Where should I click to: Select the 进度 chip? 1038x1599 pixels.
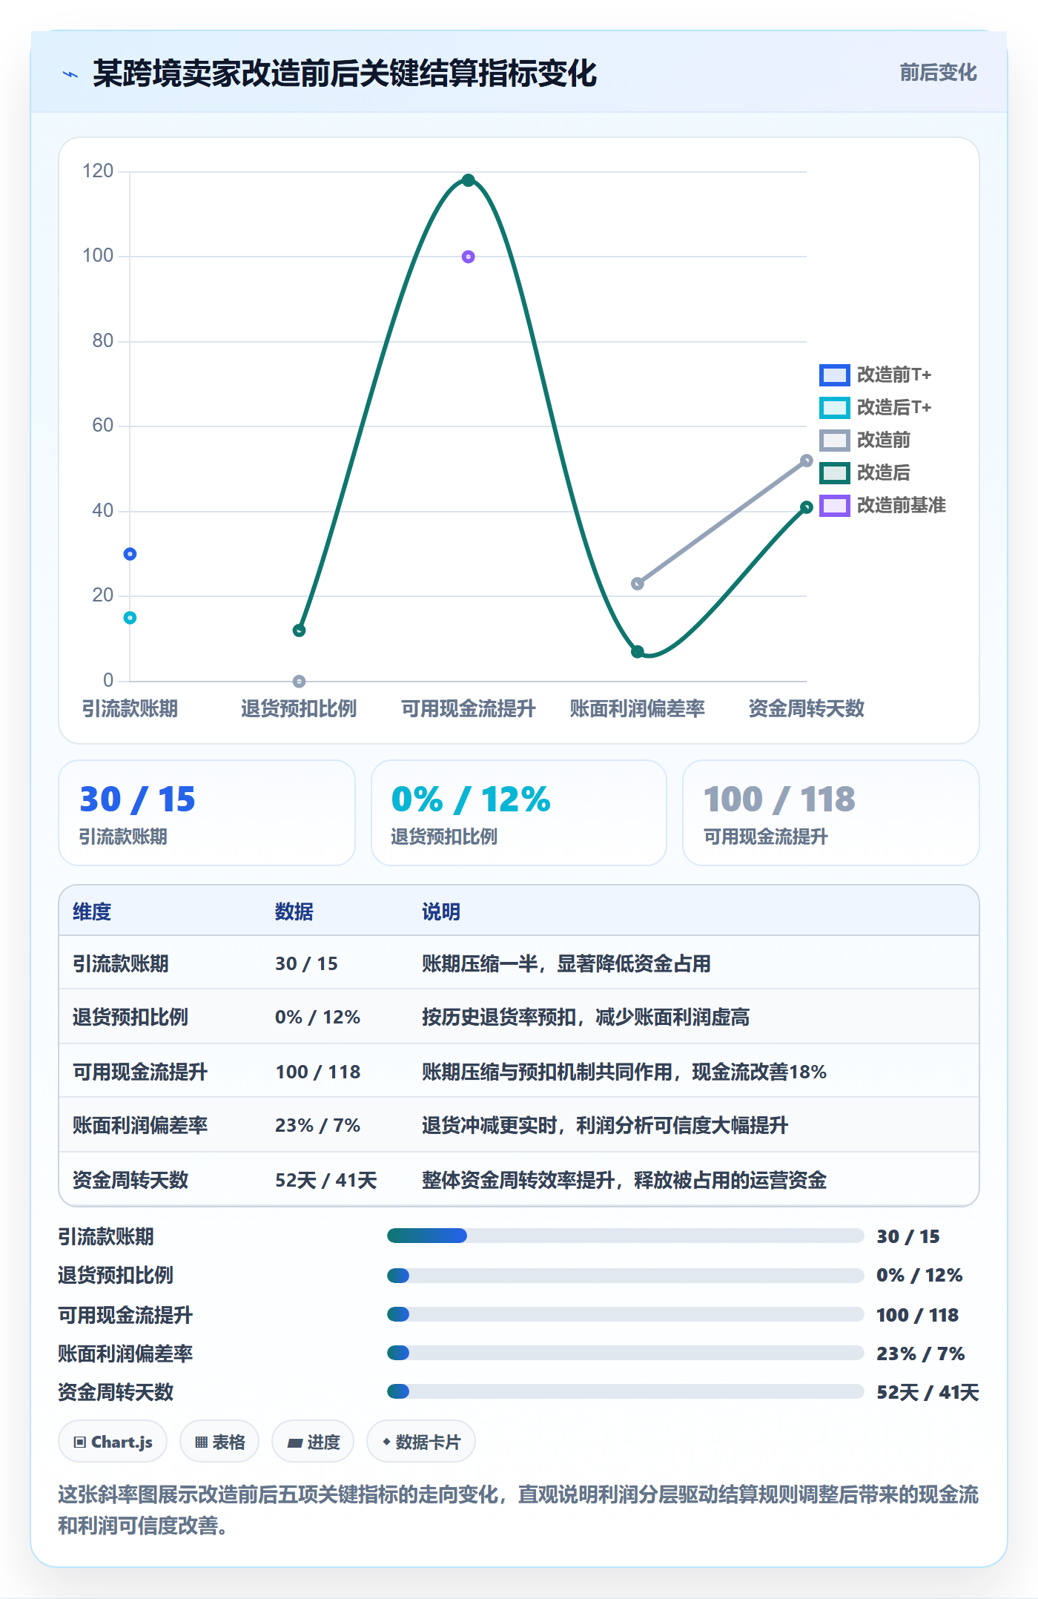coord(313,1442)
